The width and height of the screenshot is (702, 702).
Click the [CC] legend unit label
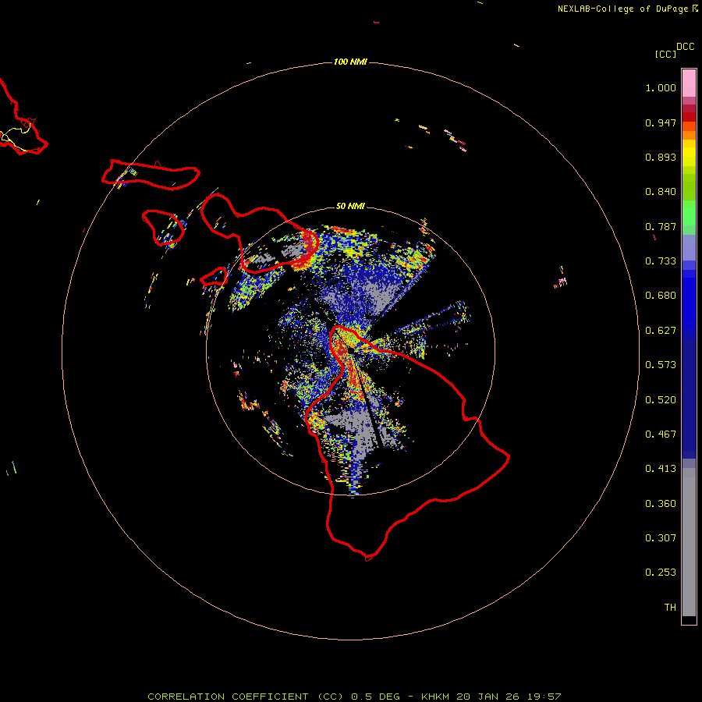665,54
